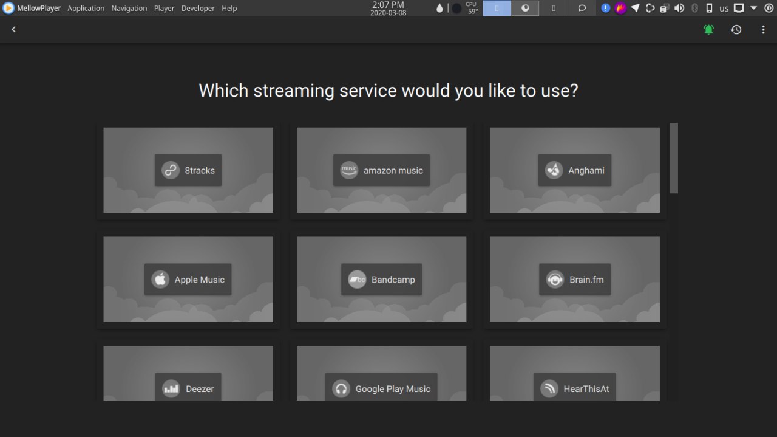
Task: Select the amazon music service button
Action: [381, 170]
